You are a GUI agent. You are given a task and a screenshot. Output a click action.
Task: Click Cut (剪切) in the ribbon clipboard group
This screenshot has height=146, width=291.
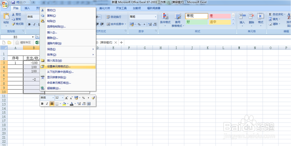[x=16, y=15]
